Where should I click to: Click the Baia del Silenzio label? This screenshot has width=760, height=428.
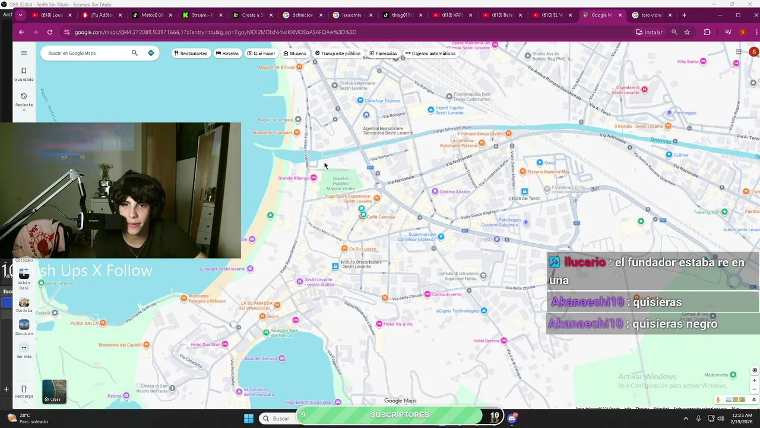[261, 358]
